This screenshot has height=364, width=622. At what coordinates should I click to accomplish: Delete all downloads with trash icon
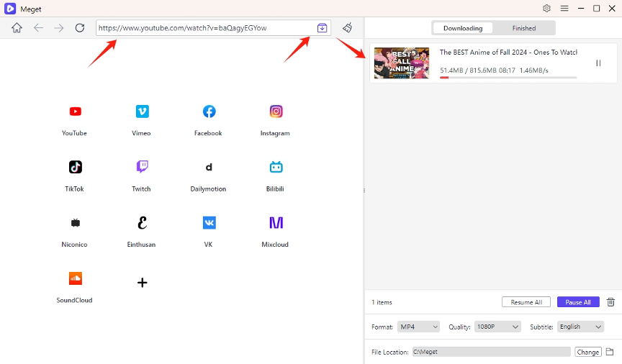611,302
